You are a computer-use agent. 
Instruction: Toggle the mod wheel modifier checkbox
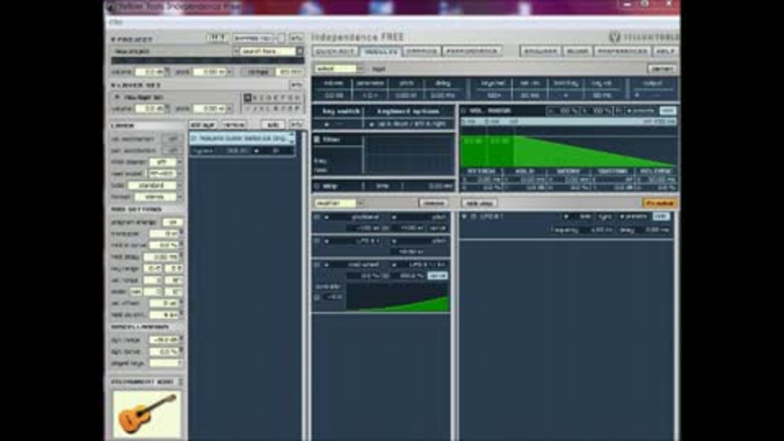coord(317,264)
